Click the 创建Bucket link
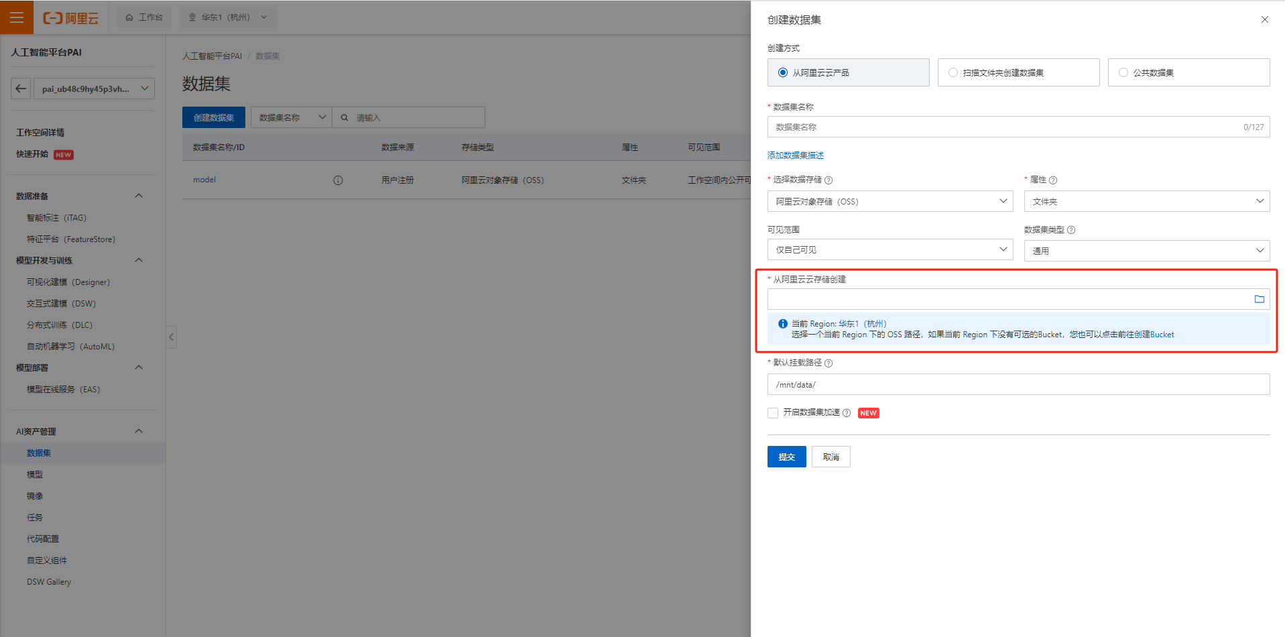 (x=1154, y=335)
